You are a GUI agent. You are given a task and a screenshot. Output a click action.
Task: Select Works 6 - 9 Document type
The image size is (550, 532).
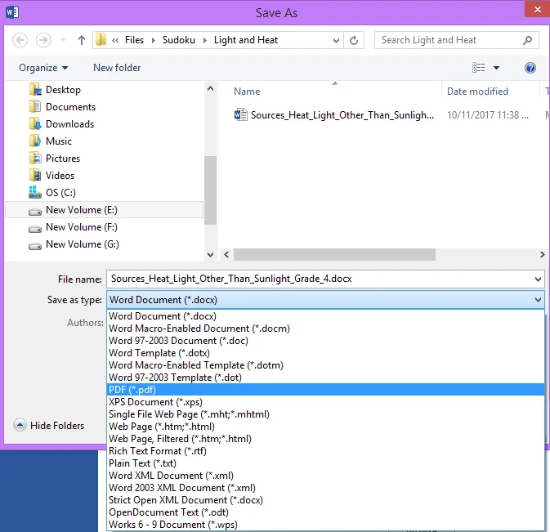point(325,525)
